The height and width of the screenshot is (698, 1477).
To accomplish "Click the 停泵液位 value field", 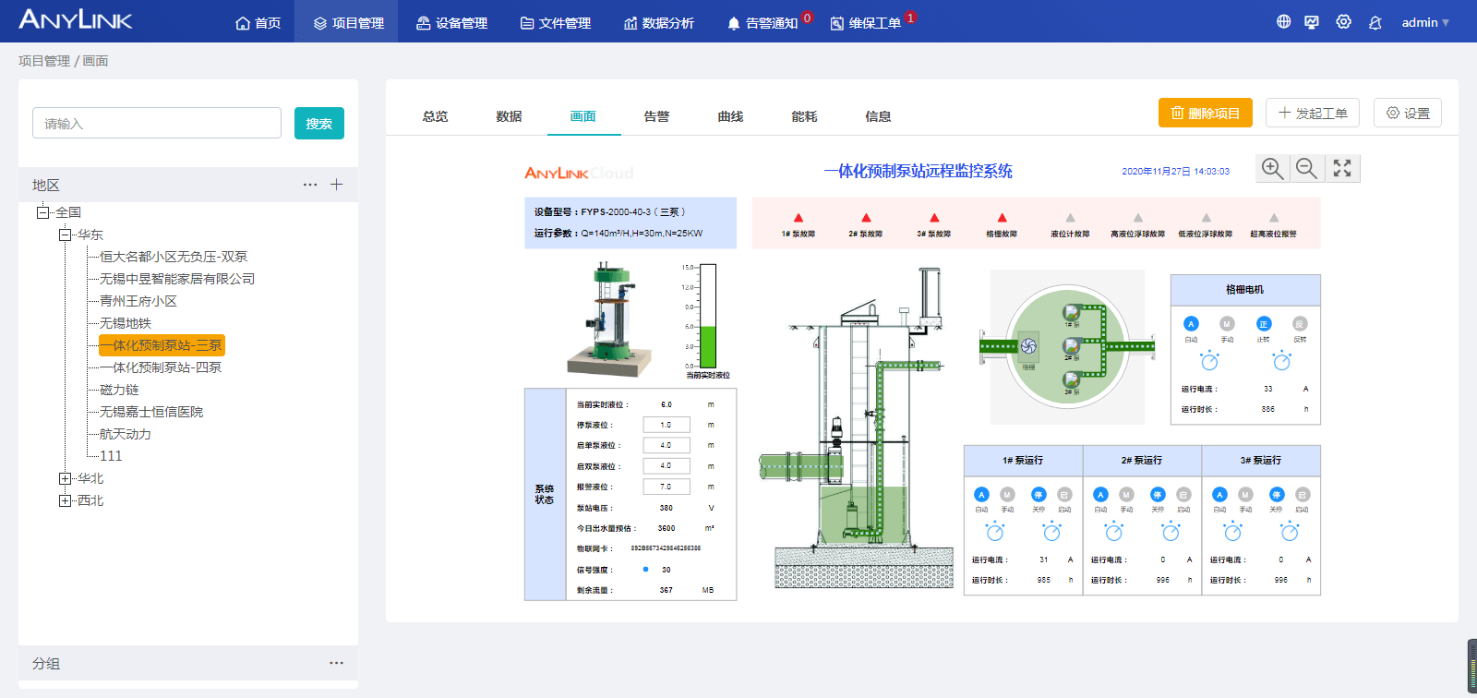I will (x=666, y=425).
